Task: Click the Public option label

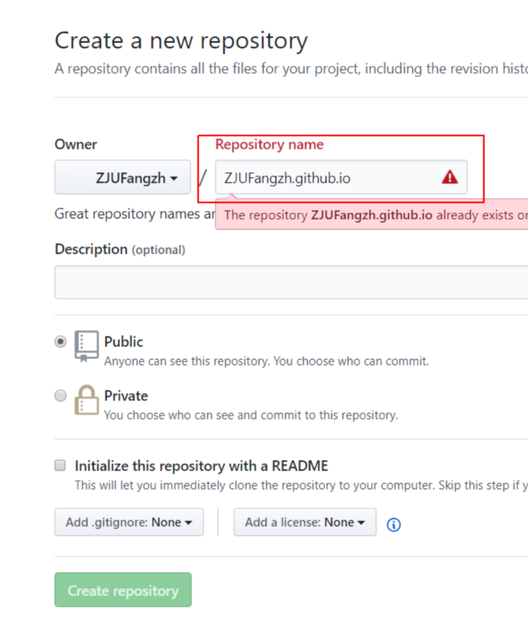Action: [x=124, y=342]
